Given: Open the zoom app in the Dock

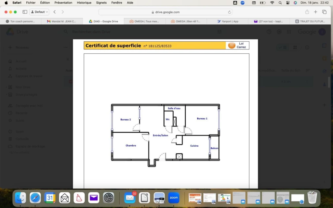Looking at the screenshot, I should tap(174, 198).
